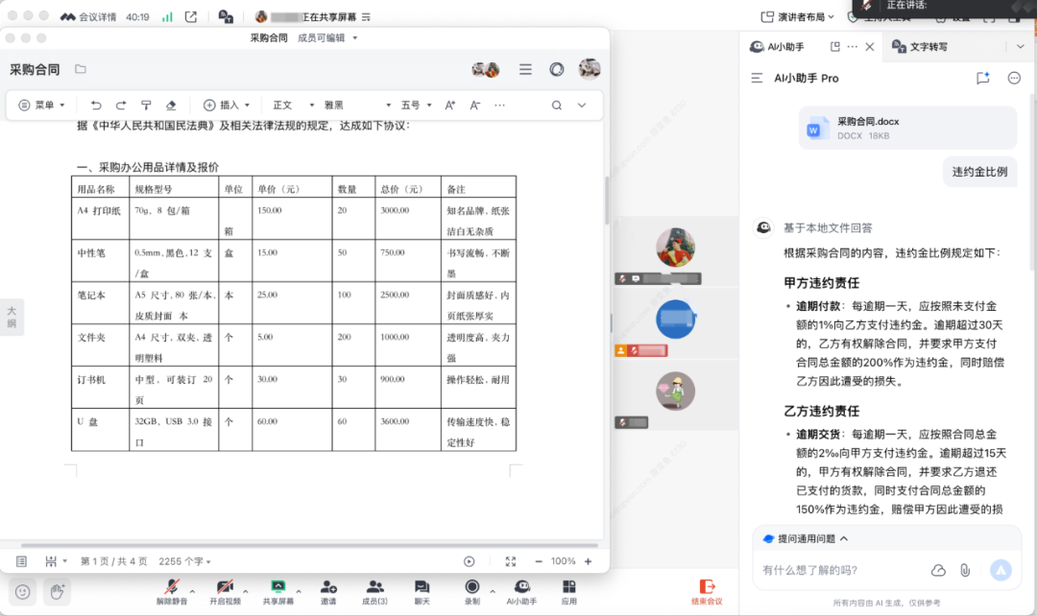Open the 演讲者布局 layout dropdown
The height and width of the screenshot is (616, 1037).
(799, 16)
